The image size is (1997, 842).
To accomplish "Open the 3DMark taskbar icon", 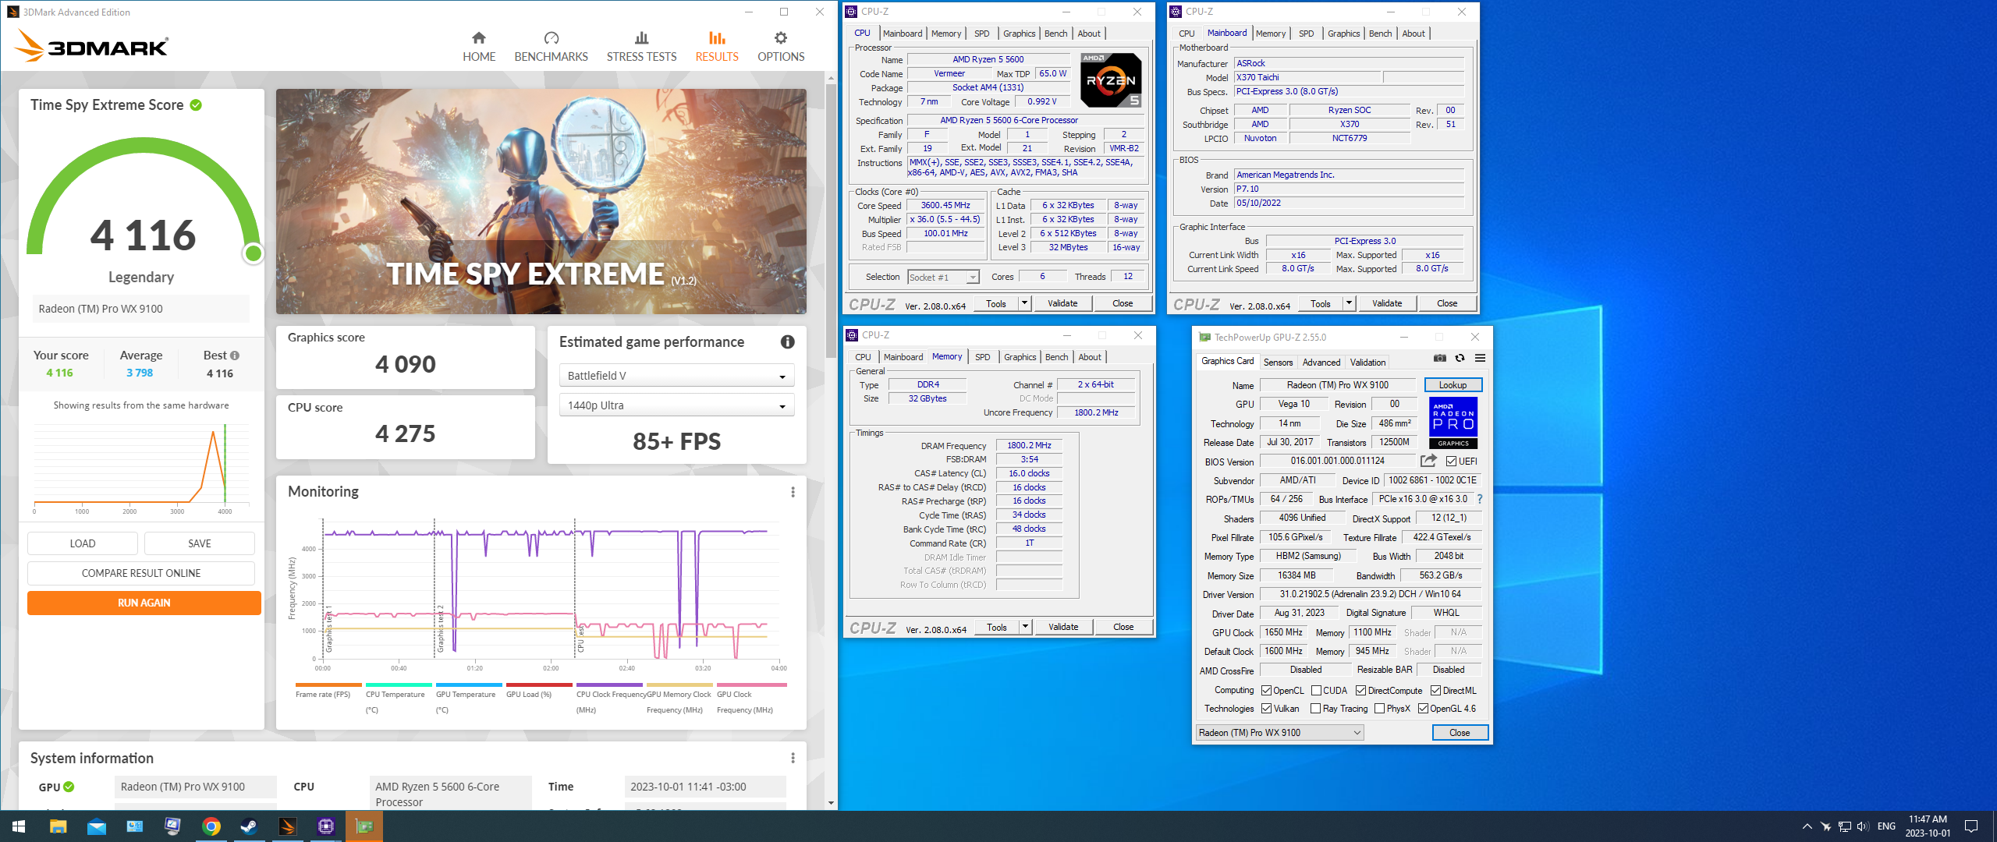I will 288,826.
